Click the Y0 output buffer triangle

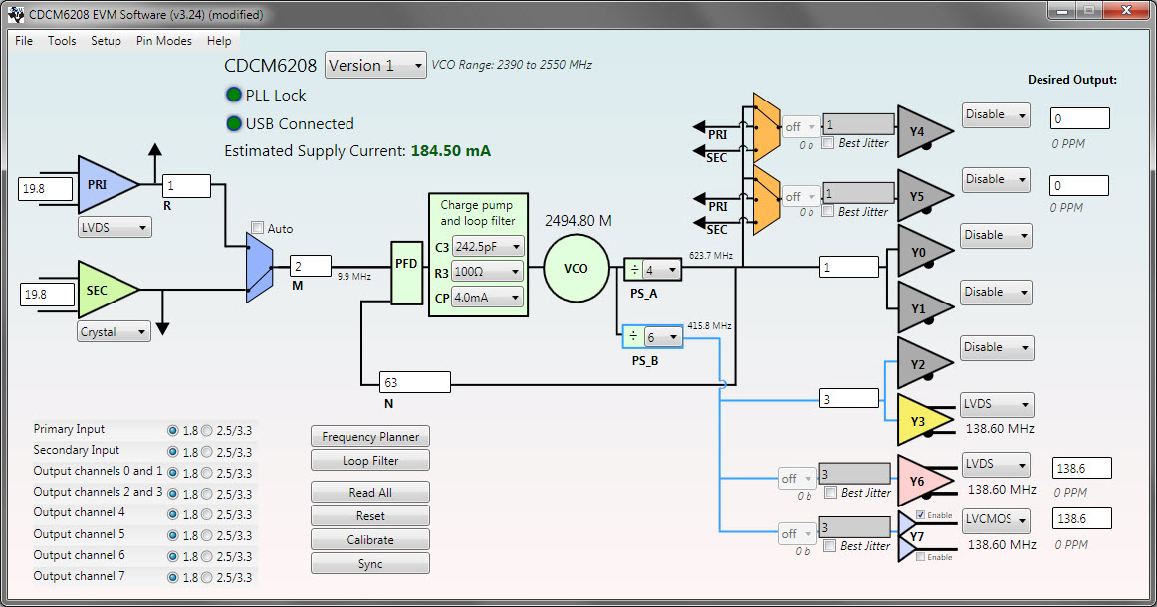[x=923, y=252]
